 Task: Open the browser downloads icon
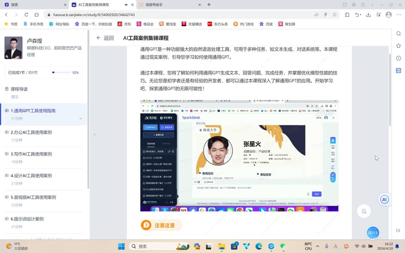368,15
